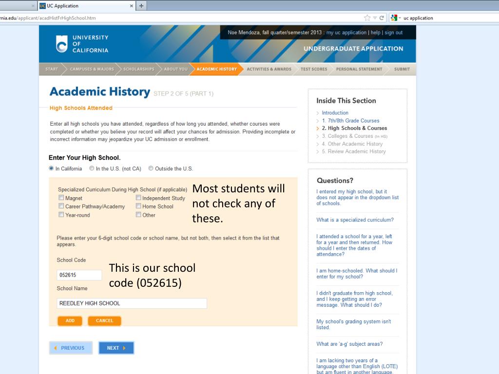The image size is (499, 374).
Task: Select the In California radio button
Action: click(x=51, y=168)
